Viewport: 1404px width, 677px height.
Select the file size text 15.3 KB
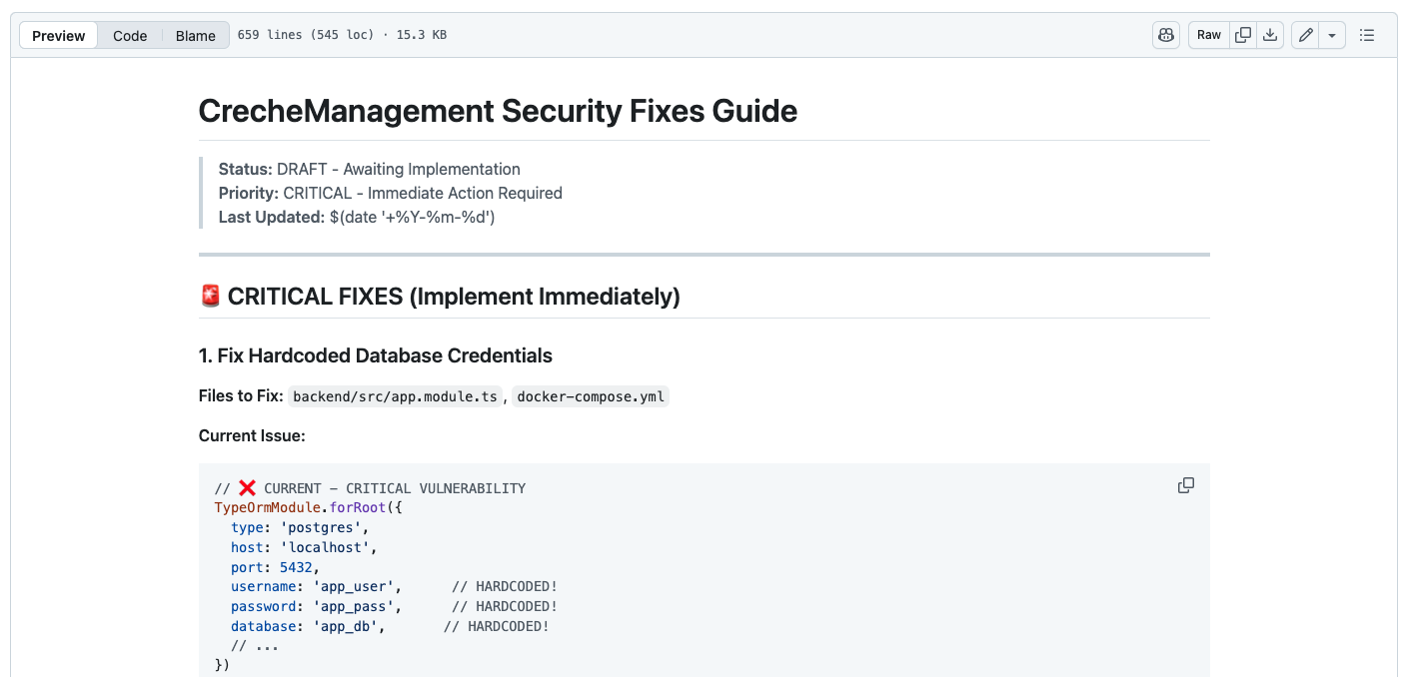coord(422,35)
